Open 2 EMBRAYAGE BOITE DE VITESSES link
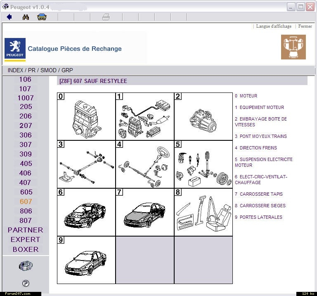This screenshot has width=317, height=296. pos(261,122)
